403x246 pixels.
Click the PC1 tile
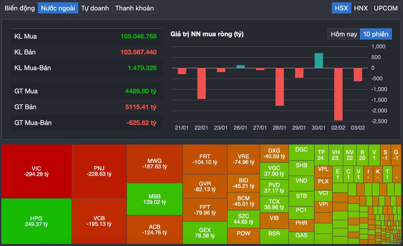[302, 213]
